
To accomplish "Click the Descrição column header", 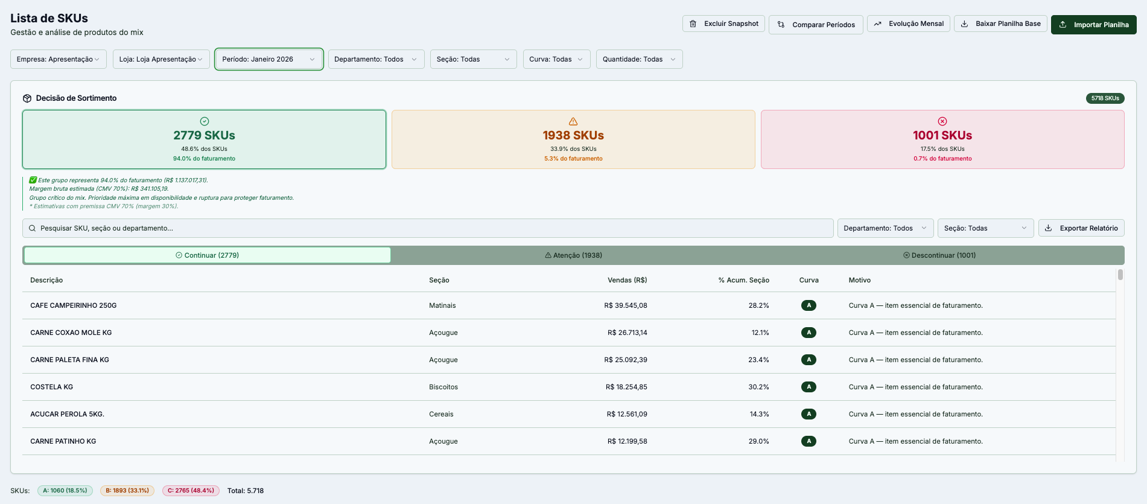I will click(x=46, y=280).
